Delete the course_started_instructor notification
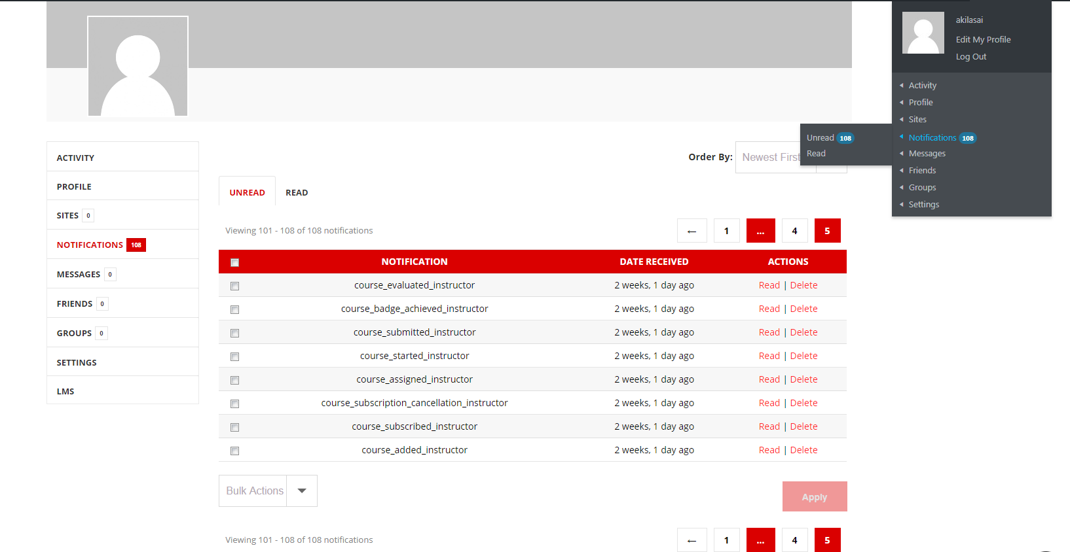 pyautogui.click(x=803, y=356)
